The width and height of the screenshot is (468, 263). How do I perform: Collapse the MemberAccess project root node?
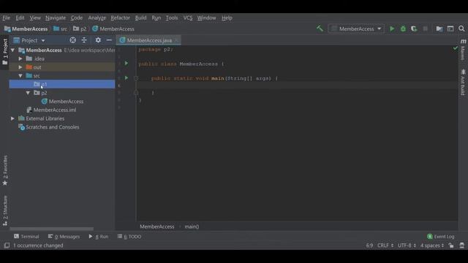point(13,50)
